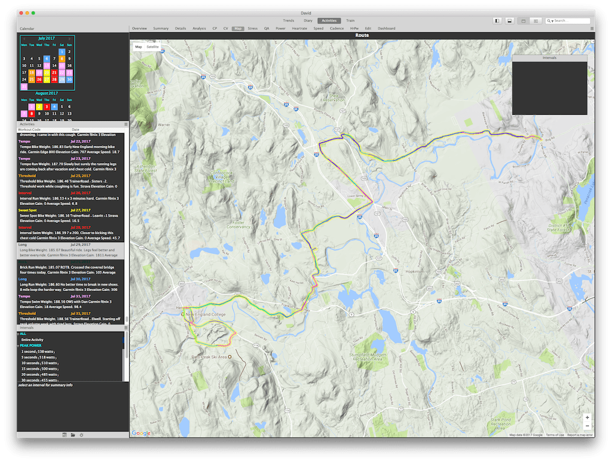Viewport: 612px width, 462px height.
Task: Select the 1 second 538 watts interval
Action: coord(38,351)
